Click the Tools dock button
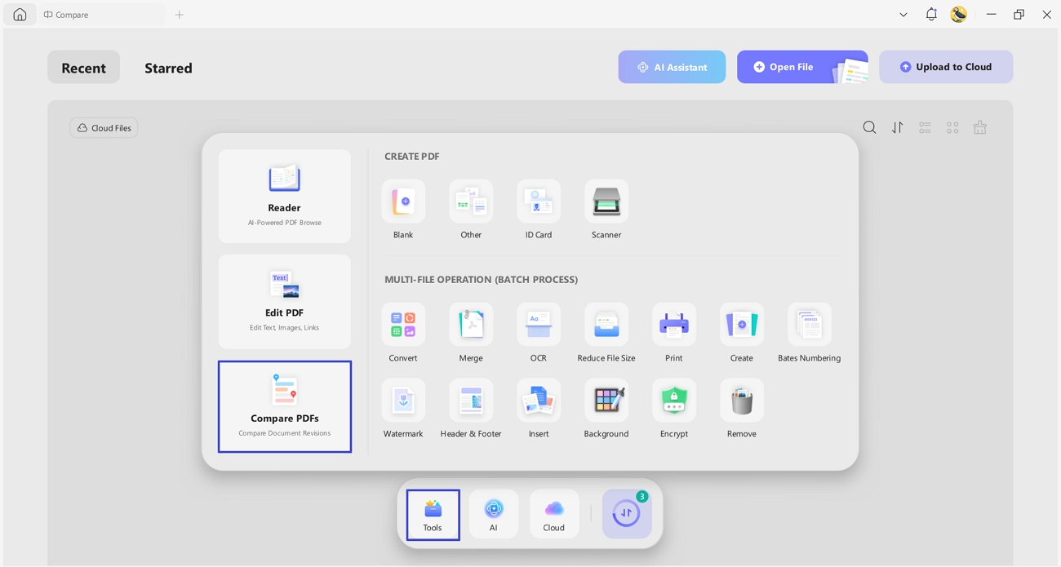 433,515
